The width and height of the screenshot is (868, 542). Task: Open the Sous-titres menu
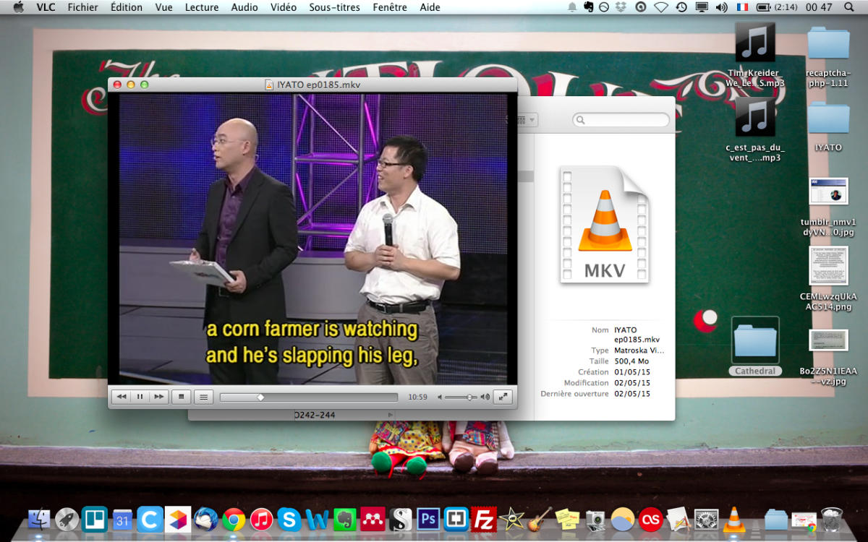[334, 7]
